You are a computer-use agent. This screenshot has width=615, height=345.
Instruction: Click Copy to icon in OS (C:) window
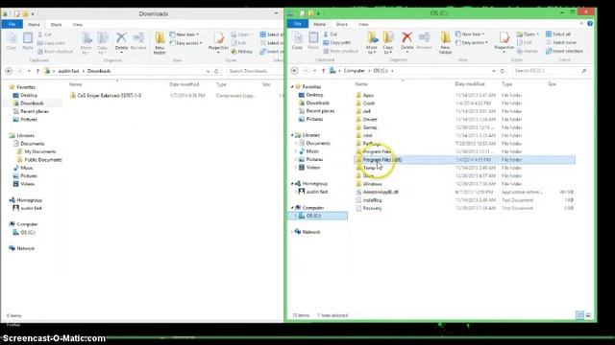(x=388, y=42)
